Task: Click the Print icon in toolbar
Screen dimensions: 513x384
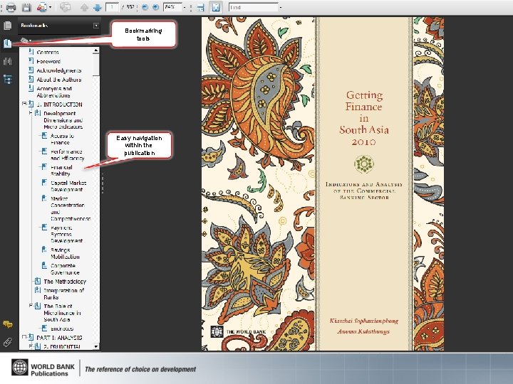Action: click(x=11, y=7)
